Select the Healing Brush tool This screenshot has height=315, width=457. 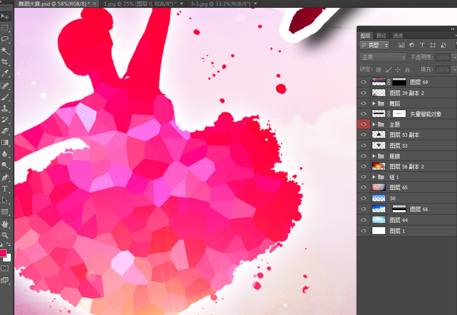5,86
